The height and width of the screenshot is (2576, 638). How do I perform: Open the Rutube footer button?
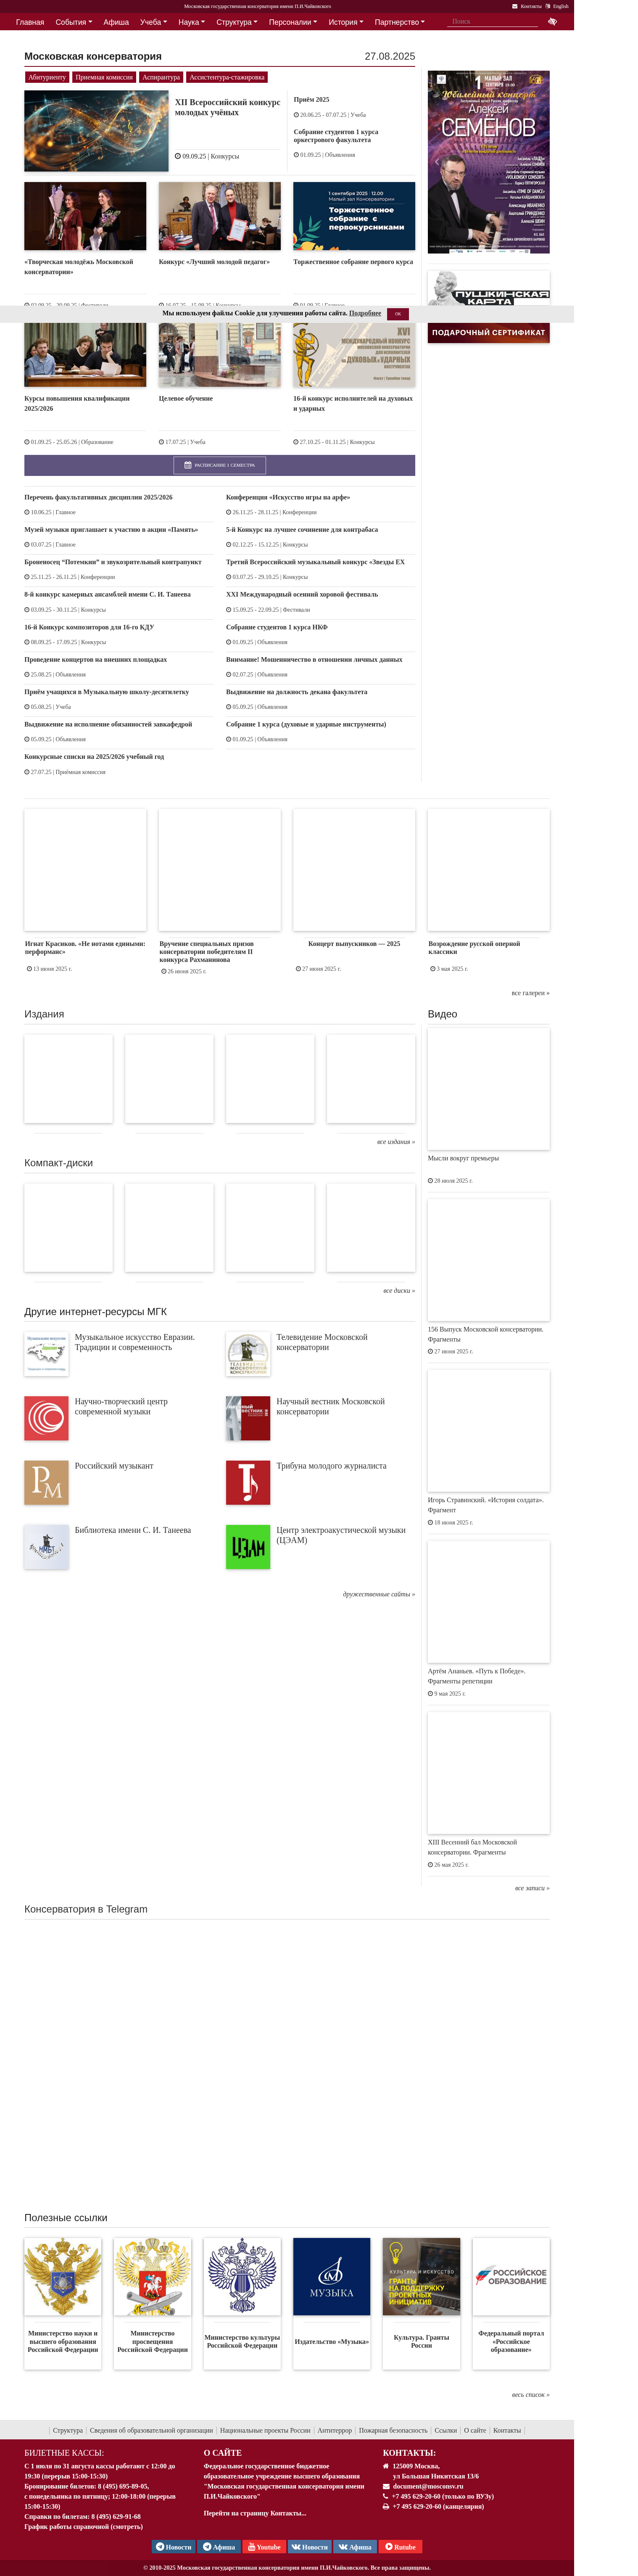(400, 2546)
